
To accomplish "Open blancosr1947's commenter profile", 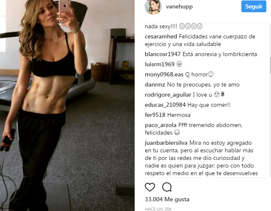I will pyautogui.click(x=163, y=54).
